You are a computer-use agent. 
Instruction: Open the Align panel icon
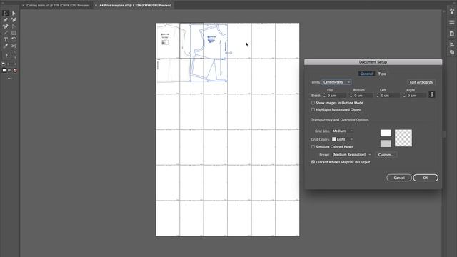pyautogui.click(x=452, y=44)
